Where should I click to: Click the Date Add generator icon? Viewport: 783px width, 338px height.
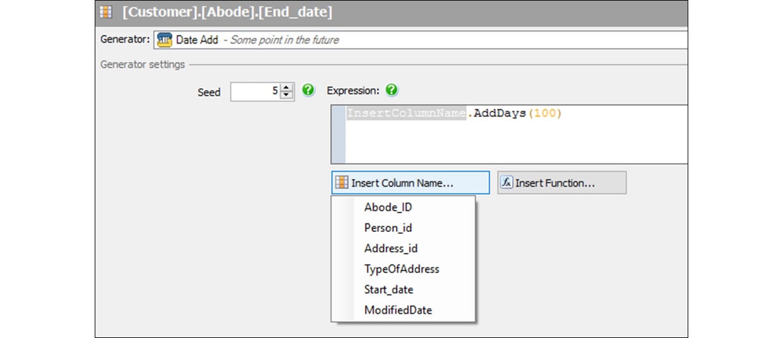coord(164,40)
